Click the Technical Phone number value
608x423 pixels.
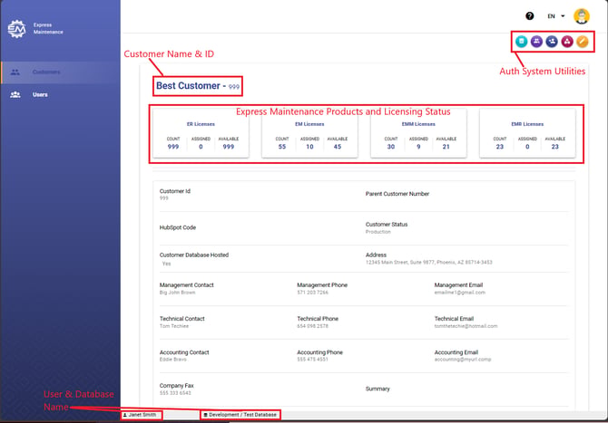click(312, 326)
